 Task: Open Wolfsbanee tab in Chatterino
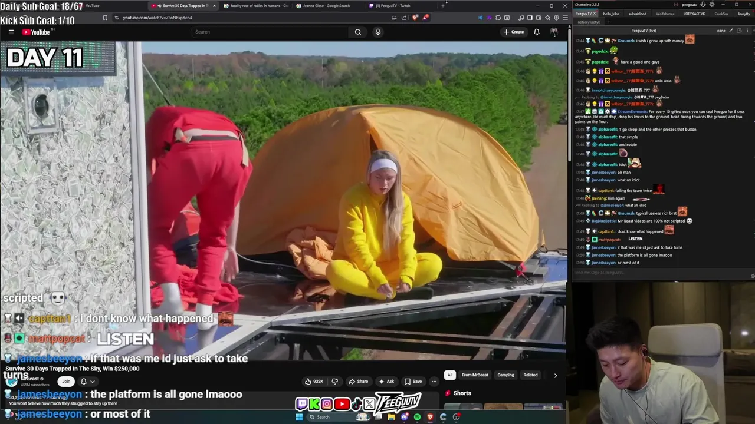click(665, 14)
